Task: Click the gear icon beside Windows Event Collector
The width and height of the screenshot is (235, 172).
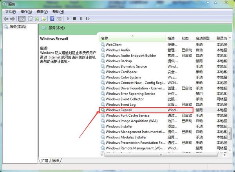Action: [x=103, y=99]
